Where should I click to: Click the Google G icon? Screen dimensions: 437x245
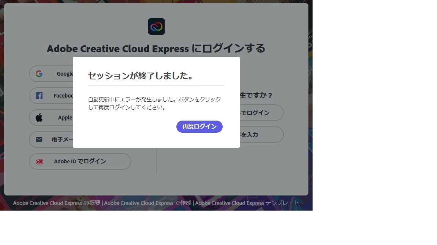tap(39, 74)
